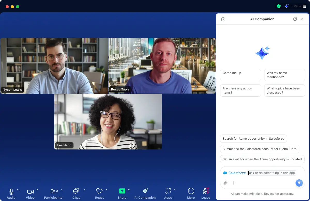Screen dimensions: 310x201
Task: Mute your microphone
Action: click(11, 192)
